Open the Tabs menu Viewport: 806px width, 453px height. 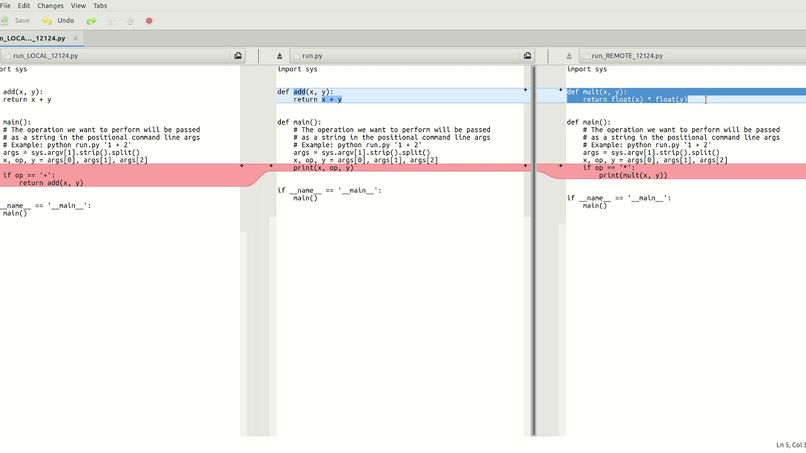100,6
